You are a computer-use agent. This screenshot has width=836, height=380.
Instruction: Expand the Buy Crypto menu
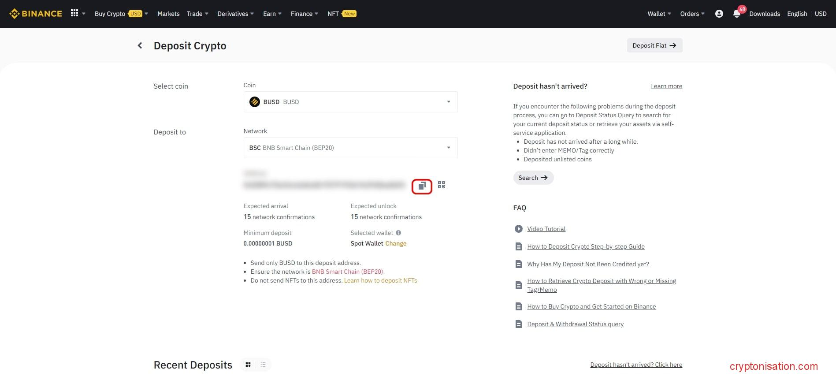click(121, 14)
